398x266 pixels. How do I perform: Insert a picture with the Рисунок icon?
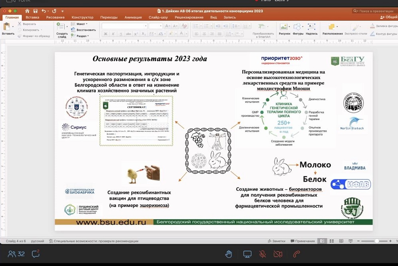tap(284, 29)
